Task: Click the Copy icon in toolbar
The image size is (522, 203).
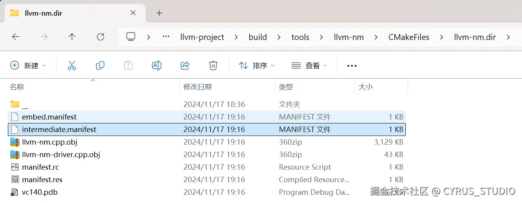Action: 100,65
